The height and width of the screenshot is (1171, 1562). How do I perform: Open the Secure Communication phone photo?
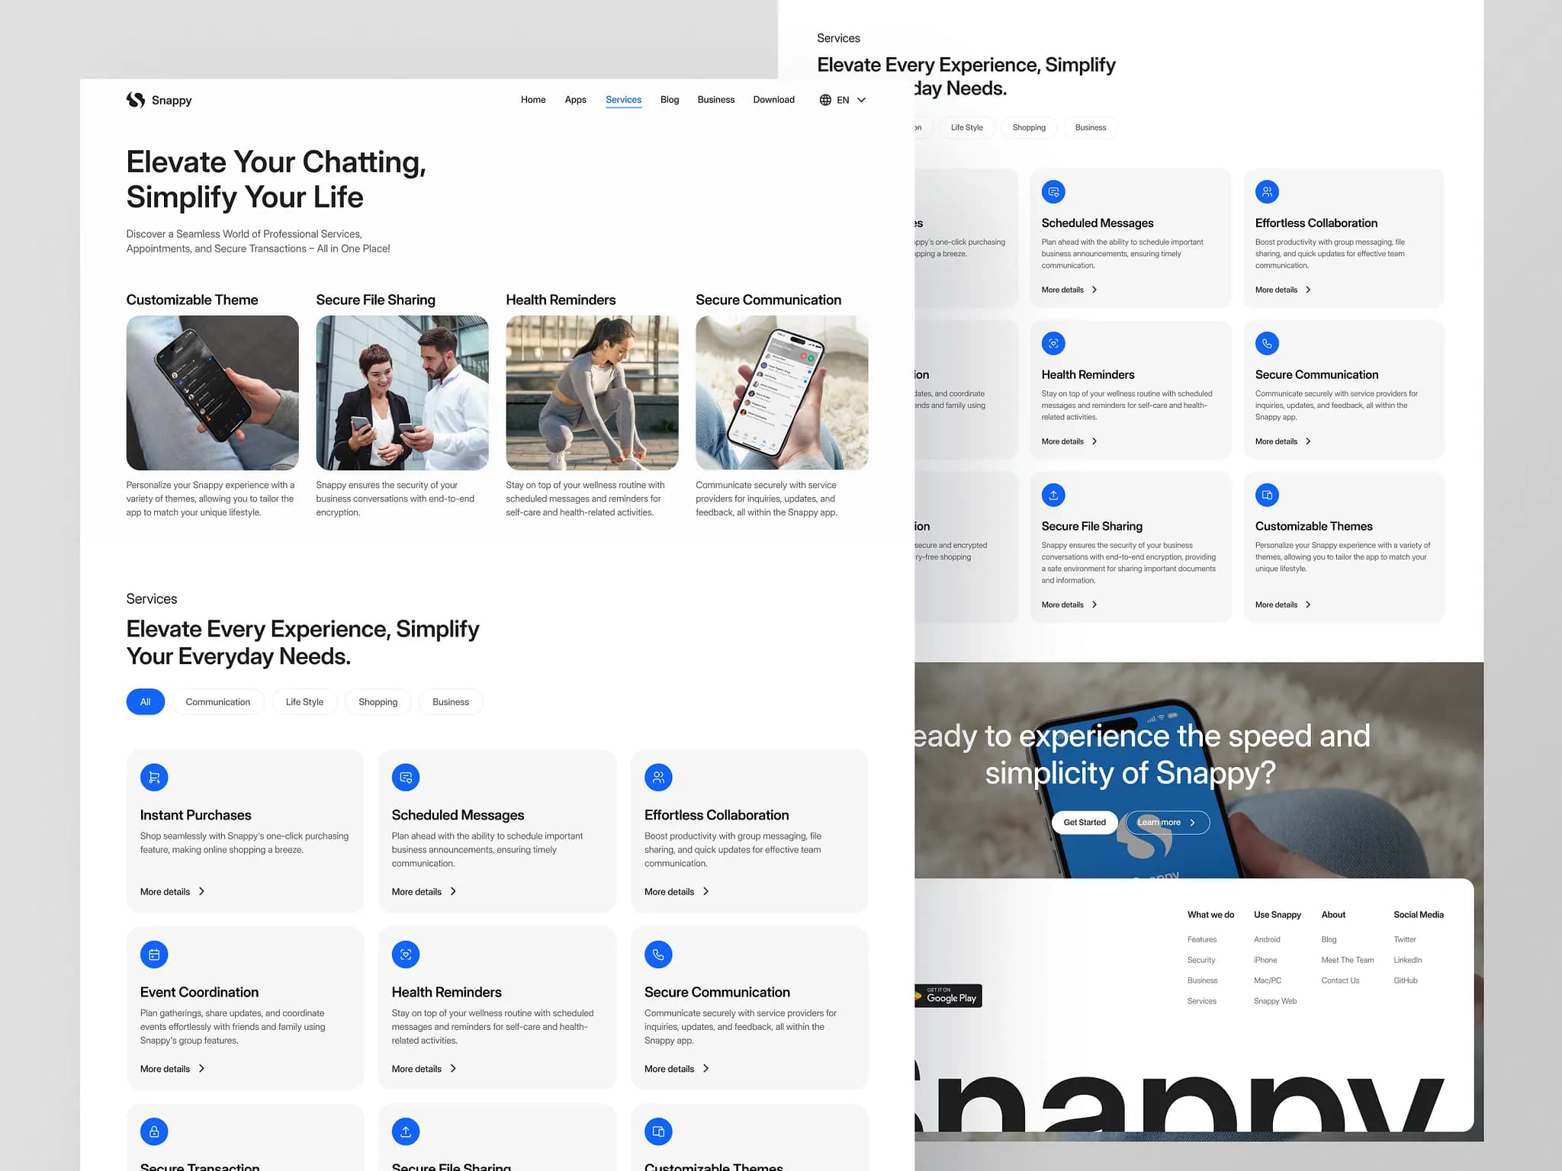pos(782,393)
